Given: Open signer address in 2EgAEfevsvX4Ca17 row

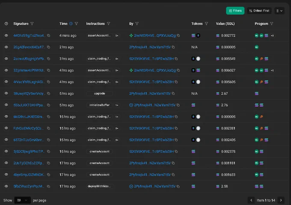Looking at the screenshot, I should [x=150, y=47].
